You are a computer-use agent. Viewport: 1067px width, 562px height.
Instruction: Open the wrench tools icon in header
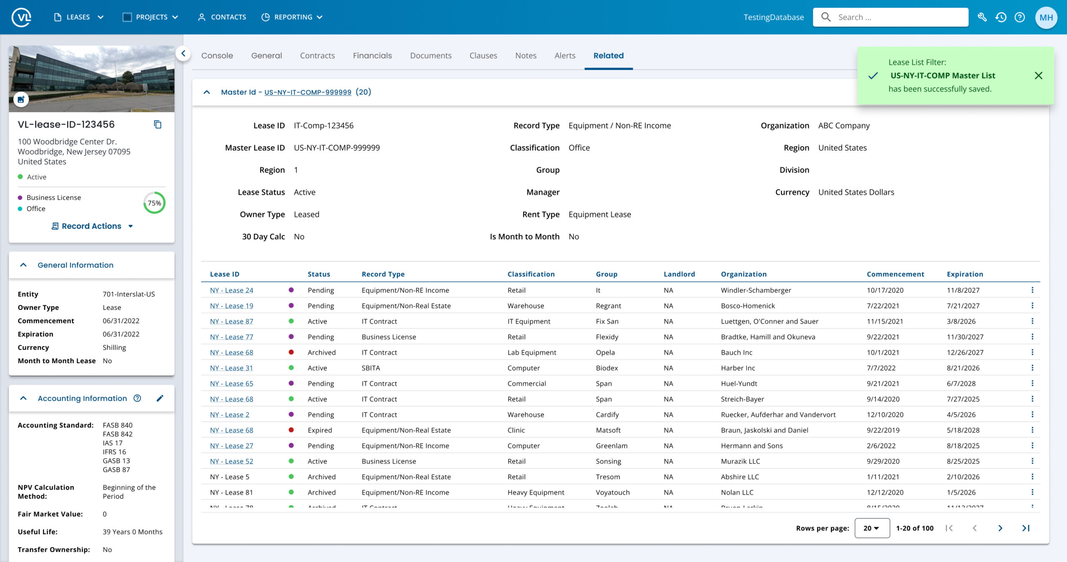coord(982,17)
